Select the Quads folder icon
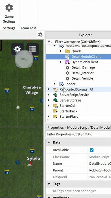Screen dimensions: 111x198 [x=67, y=51]
